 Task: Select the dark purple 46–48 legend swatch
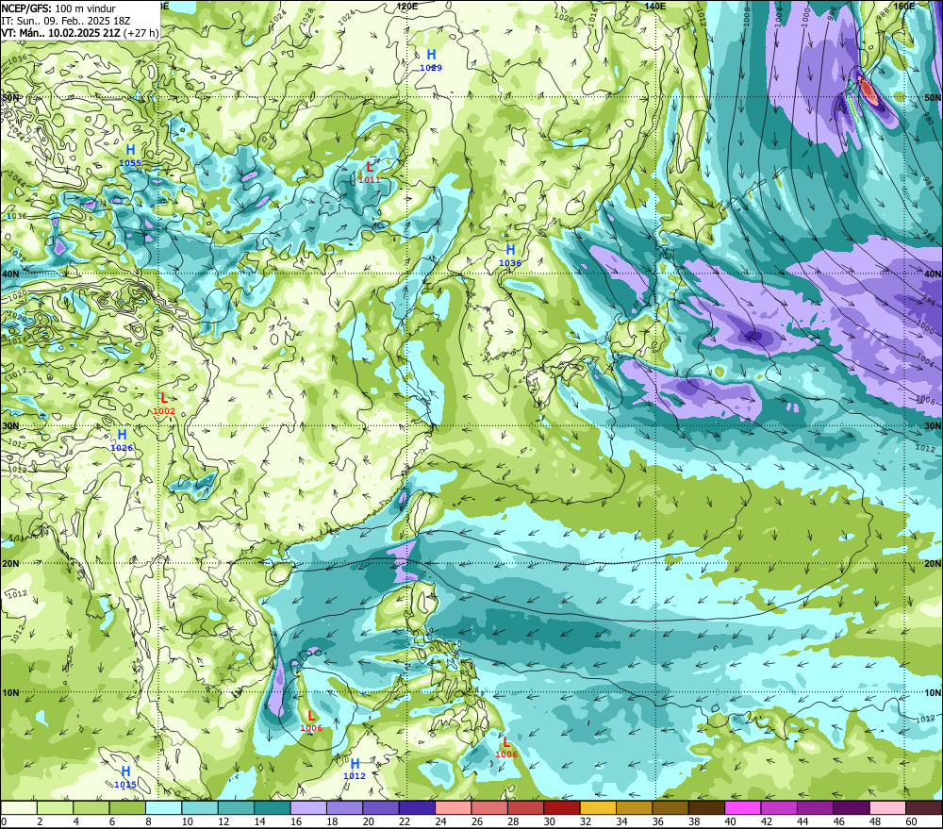click(852, 807)
